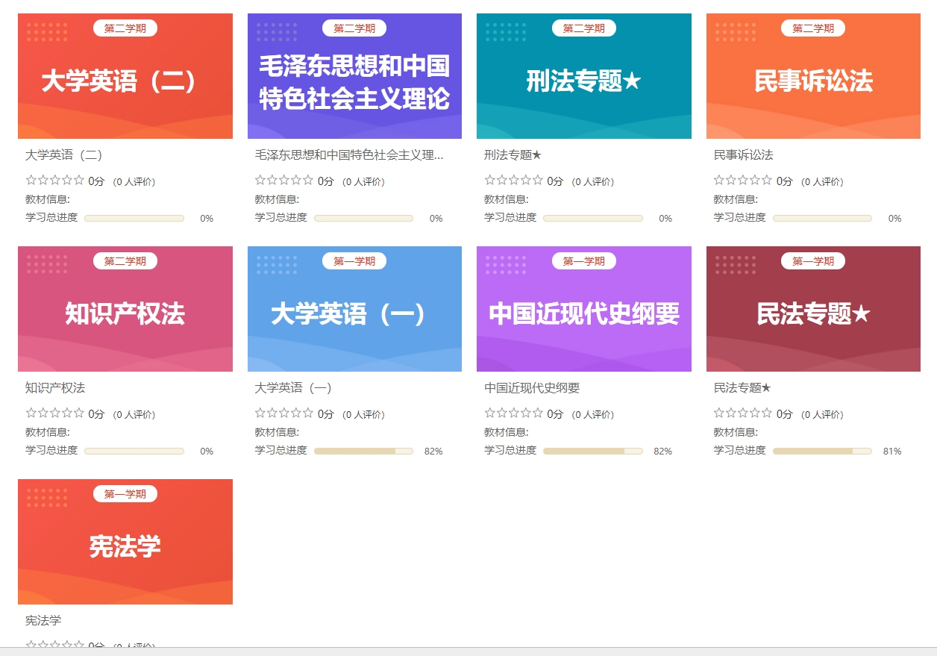Image resolution: width=937 pixels, height=656 pixels.
Task: Click the second star under 中国近现代史纲要
Action: coord(502,413)
